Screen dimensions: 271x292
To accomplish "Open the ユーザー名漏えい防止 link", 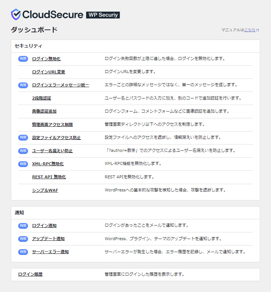I will pos(52,151).
